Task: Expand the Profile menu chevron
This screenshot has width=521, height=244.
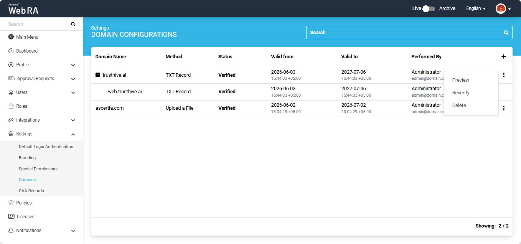Action: (73, 65)
